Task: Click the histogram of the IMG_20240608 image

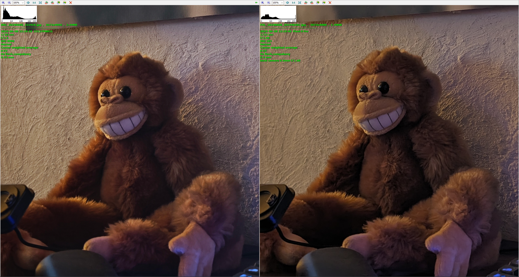Action: click(x=19, y=14)
